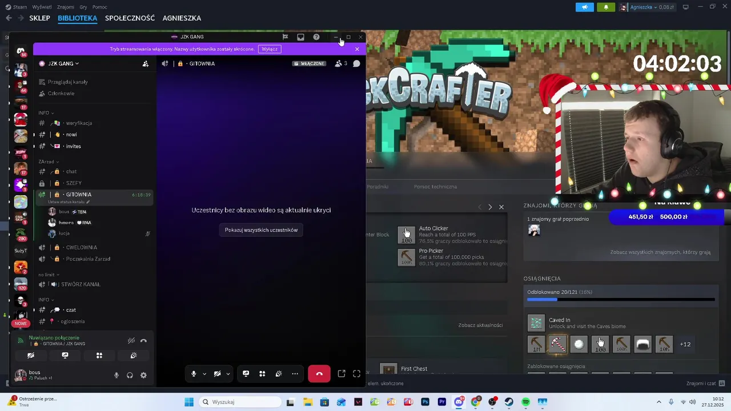Open the Discord inbox icon

tap(300, 37)
